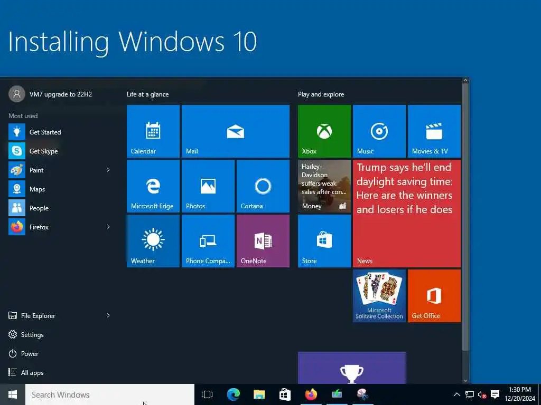Expand the Paint jump list arrow
The height and width of the screenshot is (405, 541).
tap(108, 170)
